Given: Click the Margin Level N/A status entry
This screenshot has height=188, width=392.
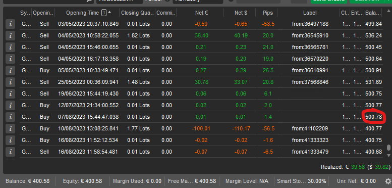Looking at the screenshot, I should point(247,181).
